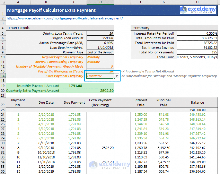
Task: Click the 'Balance' column heading
Action: [x=197, y=103]
